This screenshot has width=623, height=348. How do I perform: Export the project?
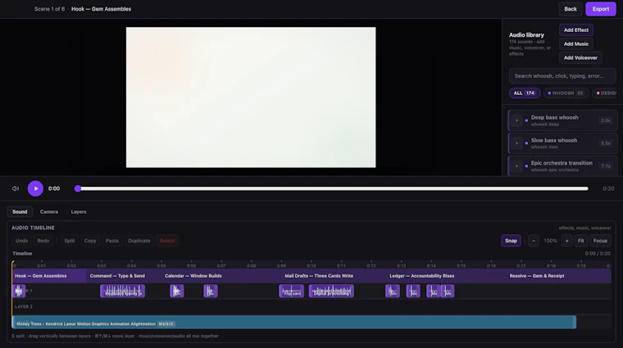click(x=600, y=9)
